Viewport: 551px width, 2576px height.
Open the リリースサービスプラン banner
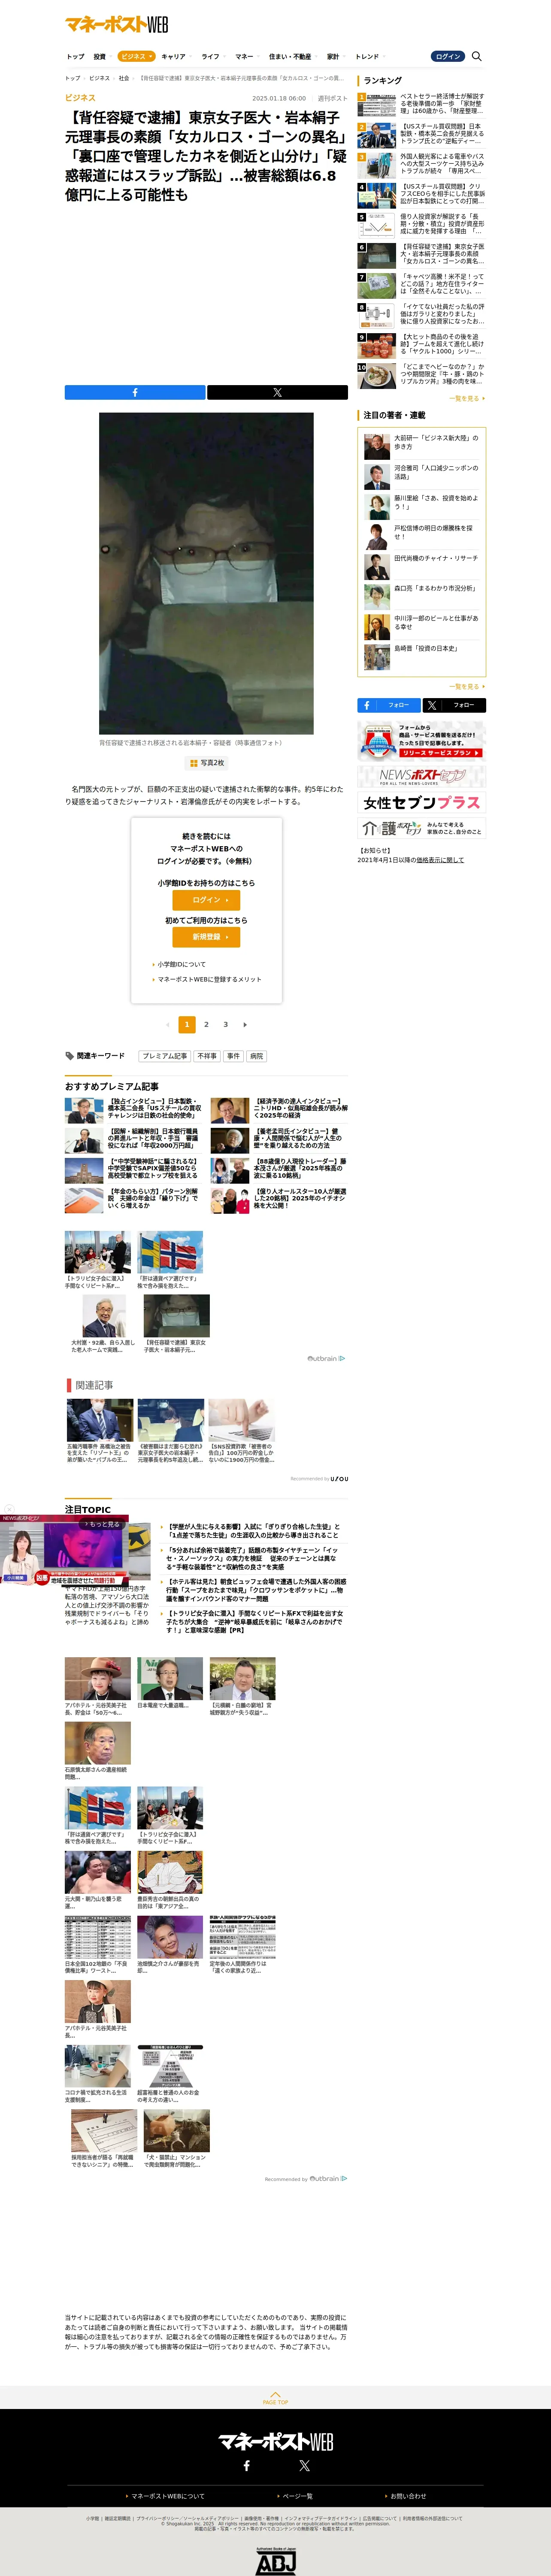pos(421,741)
